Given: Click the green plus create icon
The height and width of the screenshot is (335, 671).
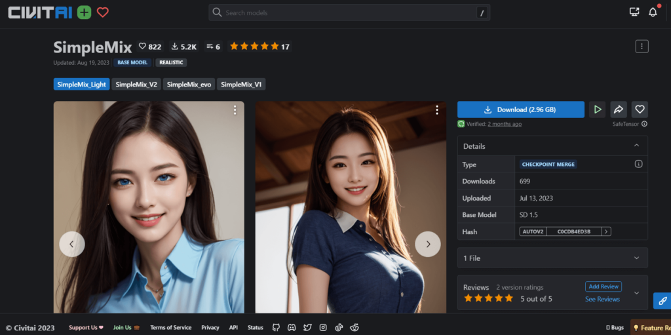Looking at the screenshot, I should pos(84,12).
